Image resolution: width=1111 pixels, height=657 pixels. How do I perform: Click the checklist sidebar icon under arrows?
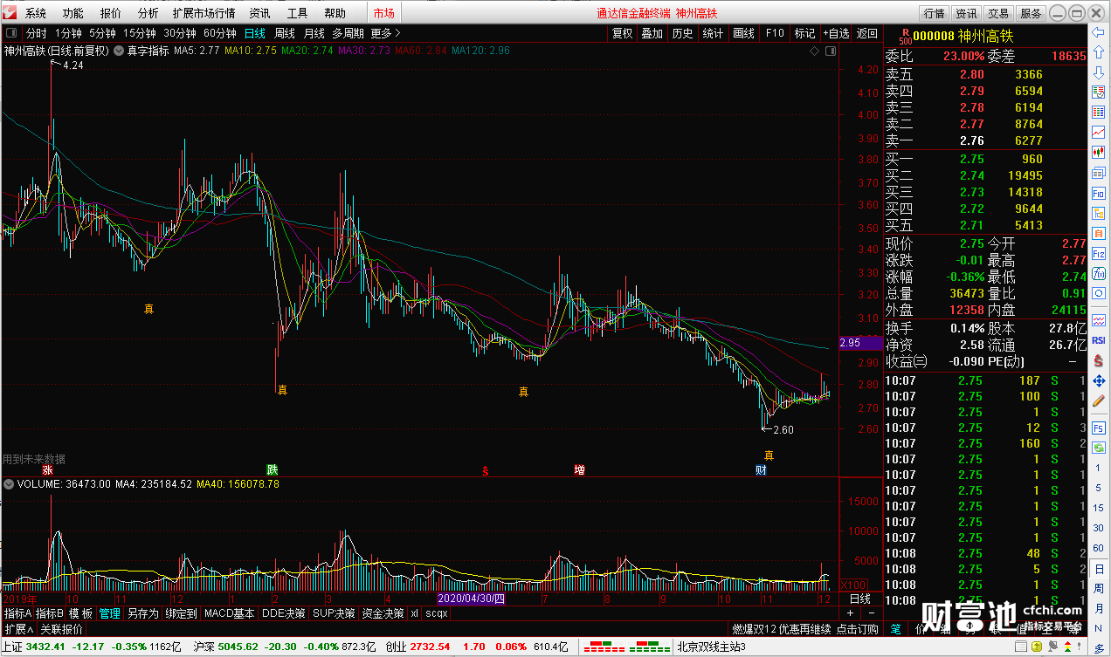(1099, 92)
